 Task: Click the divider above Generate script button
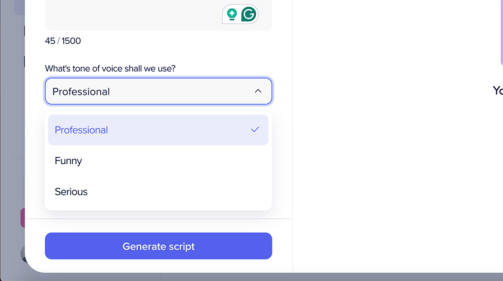[x=158, y=219]
